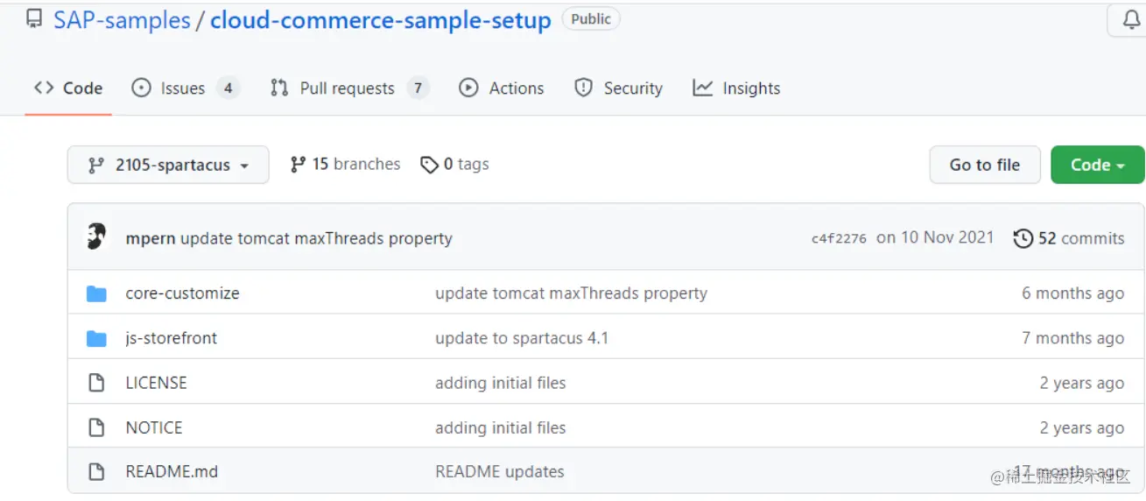
Task: Open the 2105-spartacus branch dropdown
Action: point(168,165)
